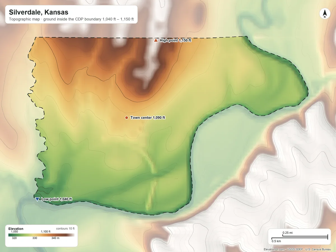
Task: Click the "Low point 1,040 ft" label
Action: [57, 199]
